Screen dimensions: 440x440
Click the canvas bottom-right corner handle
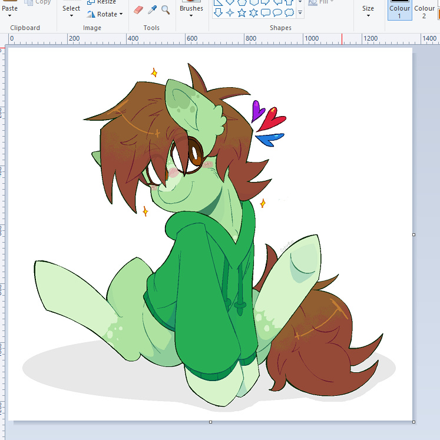tap(414, 422)
